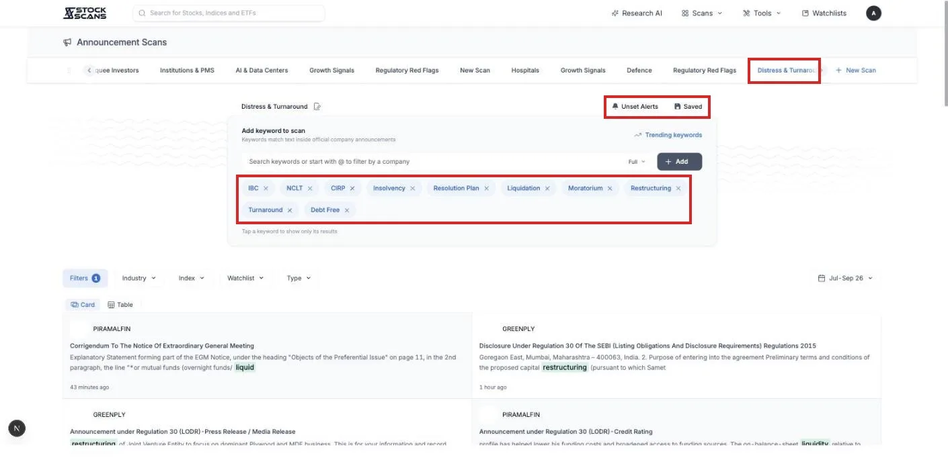Open the Industry filter dropdown

139,278
